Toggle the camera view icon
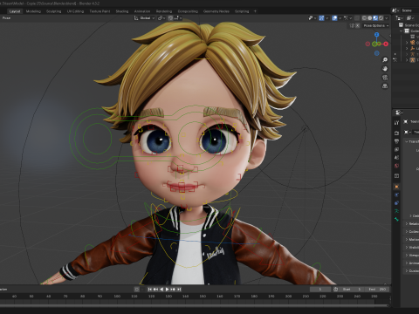This screenshot has width=419, height=314. coord(385,78)
